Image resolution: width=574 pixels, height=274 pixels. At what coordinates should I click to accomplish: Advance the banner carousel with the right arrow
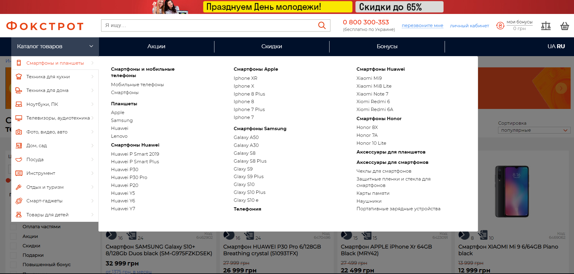point(561,88)
